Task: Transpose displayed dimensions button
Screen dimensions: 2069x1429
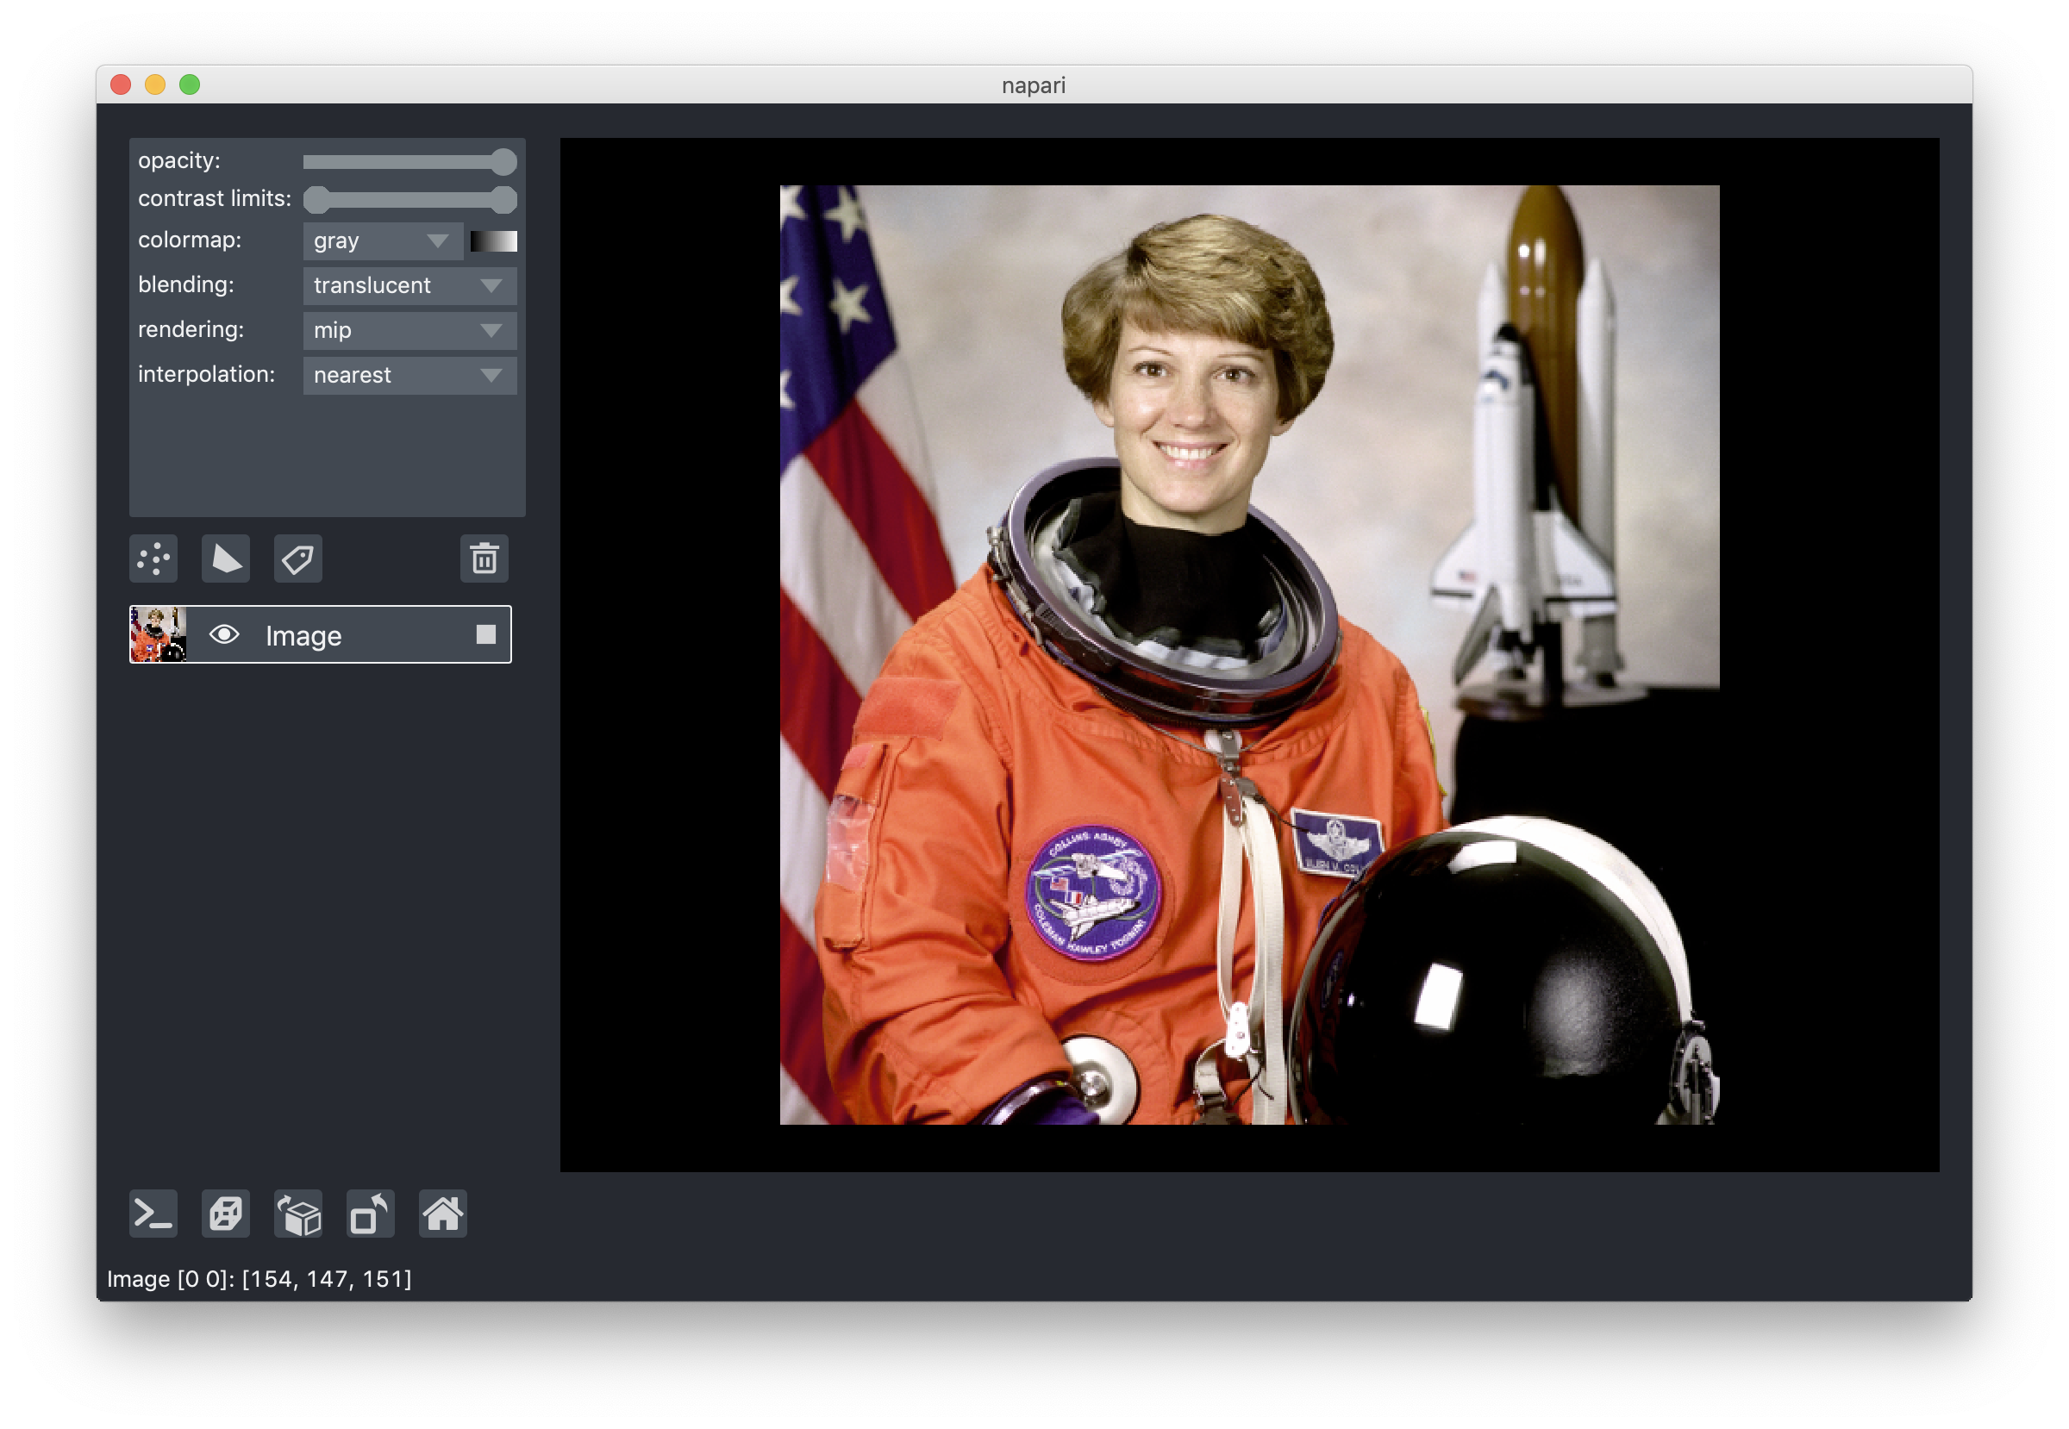Action: point(370,1214)
